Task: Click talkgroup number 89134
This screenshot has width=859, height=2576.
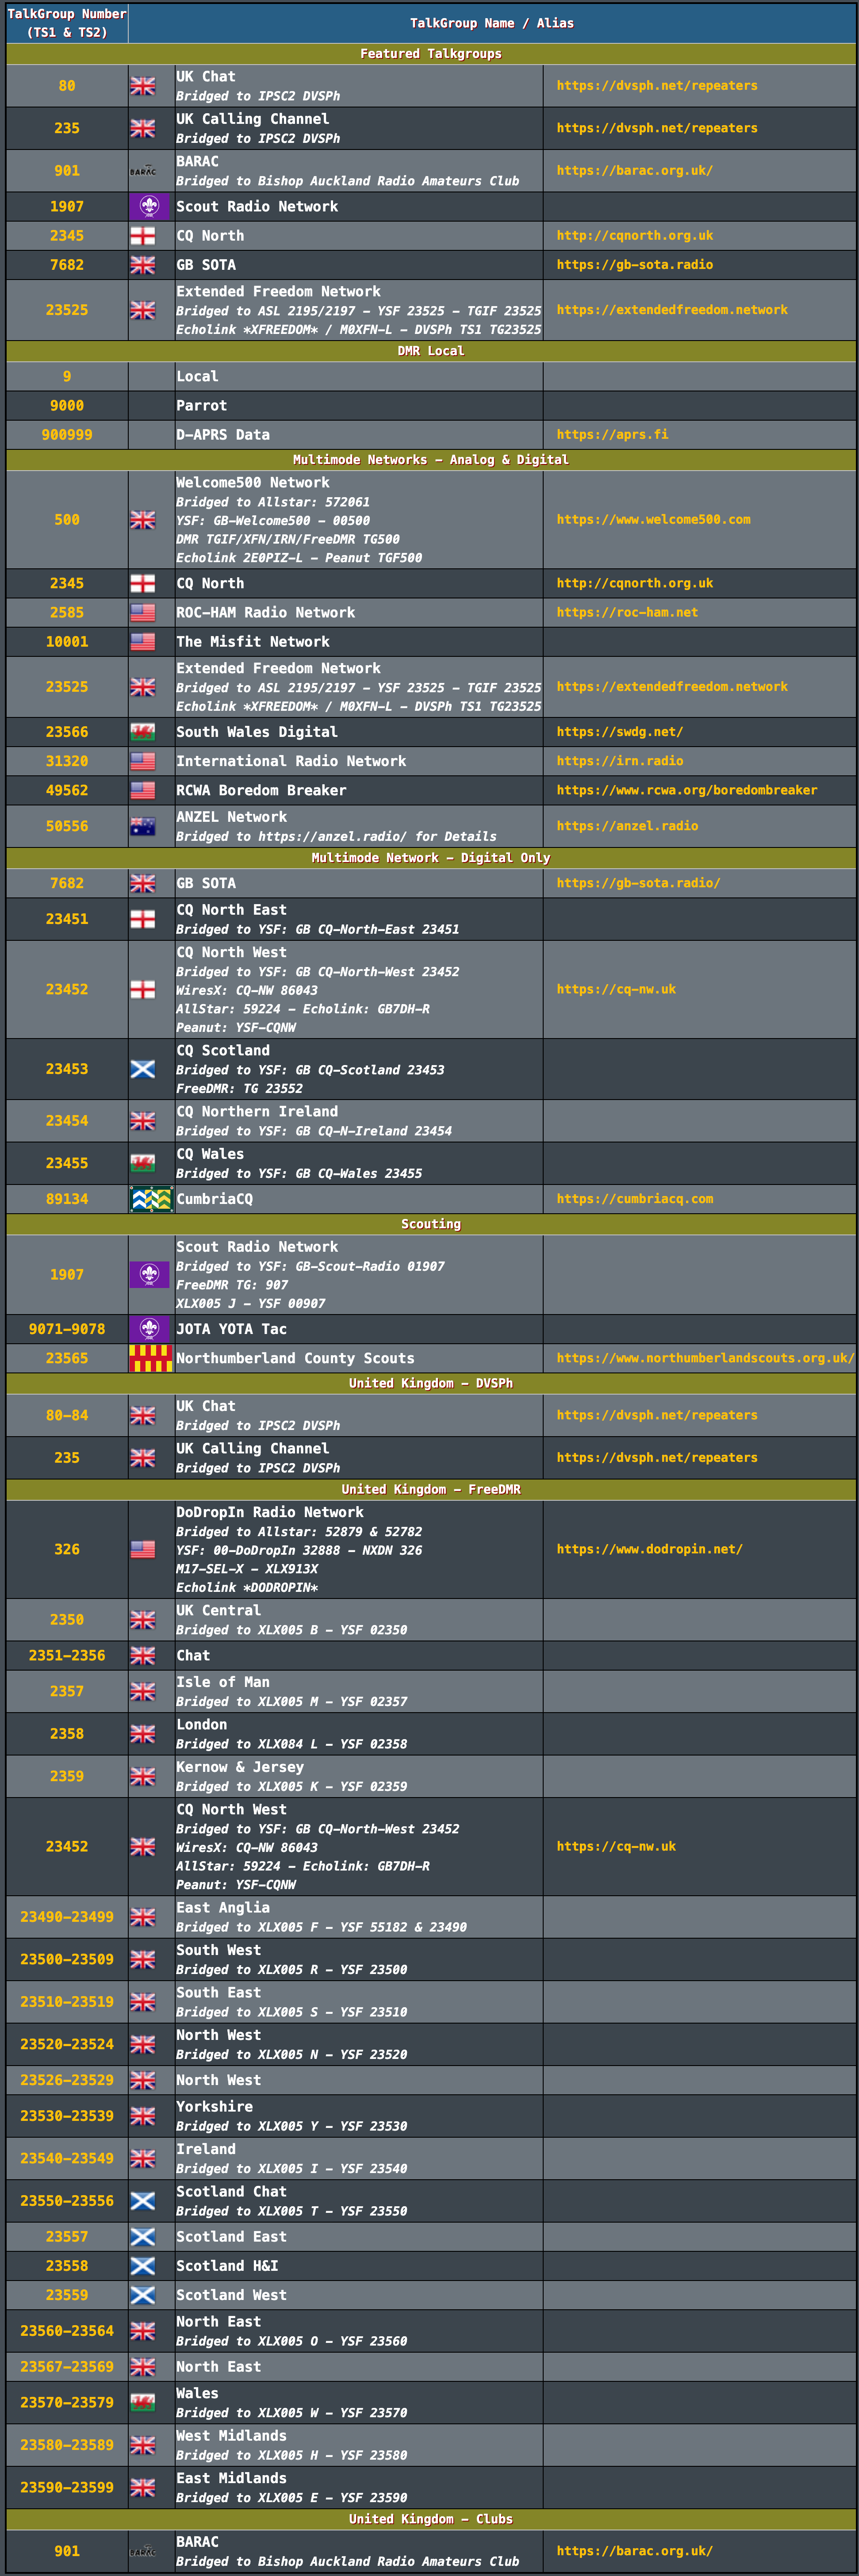Action: 67,1199
